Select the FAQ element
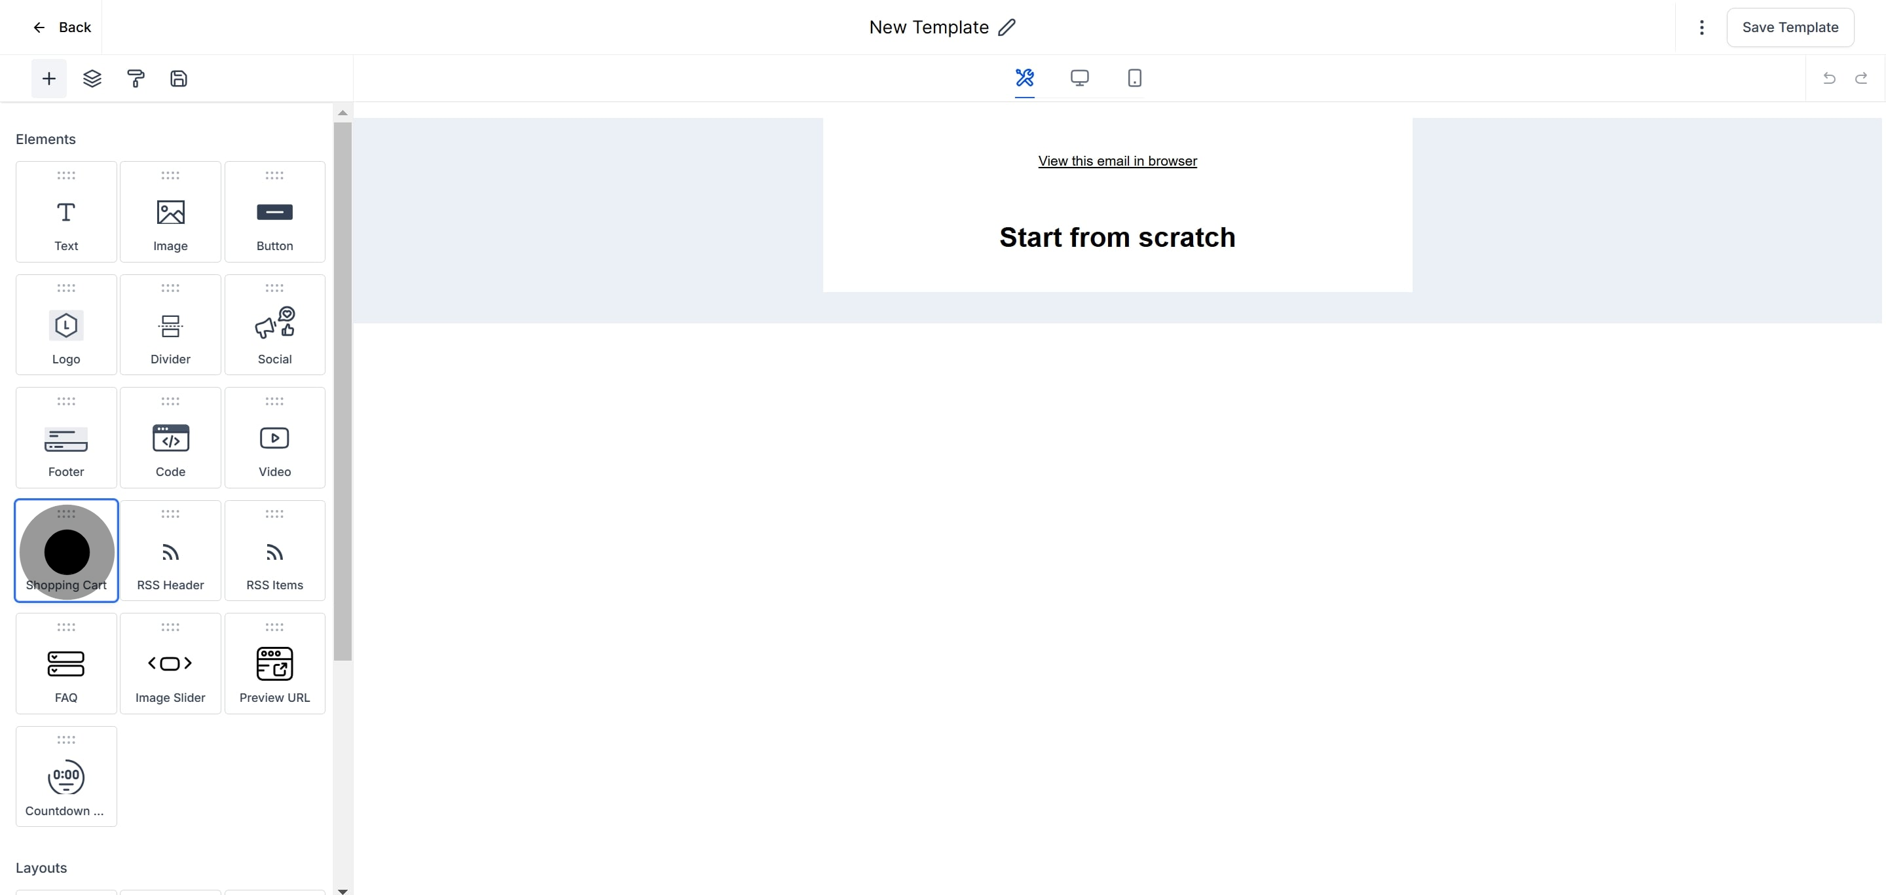Viewport: 1886px width, 895px height. click(x=66, y=663)
